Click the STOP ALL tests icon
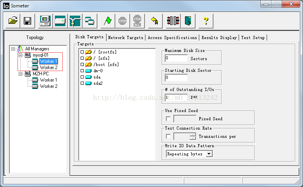303x187 pixels. [137, 21]
